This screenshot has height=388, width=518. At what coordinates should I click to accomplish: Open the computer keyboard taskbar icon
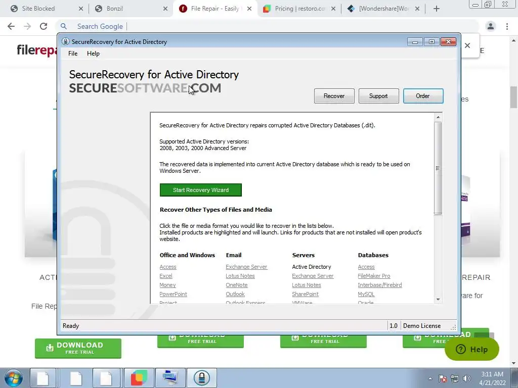170,378
